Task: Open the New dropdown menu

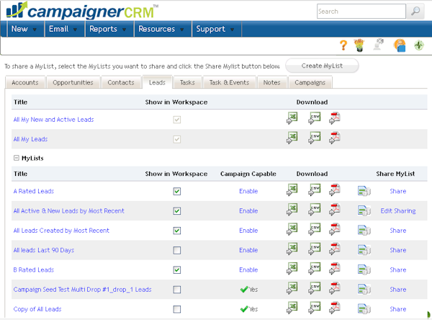Action: tap(24, 30)
